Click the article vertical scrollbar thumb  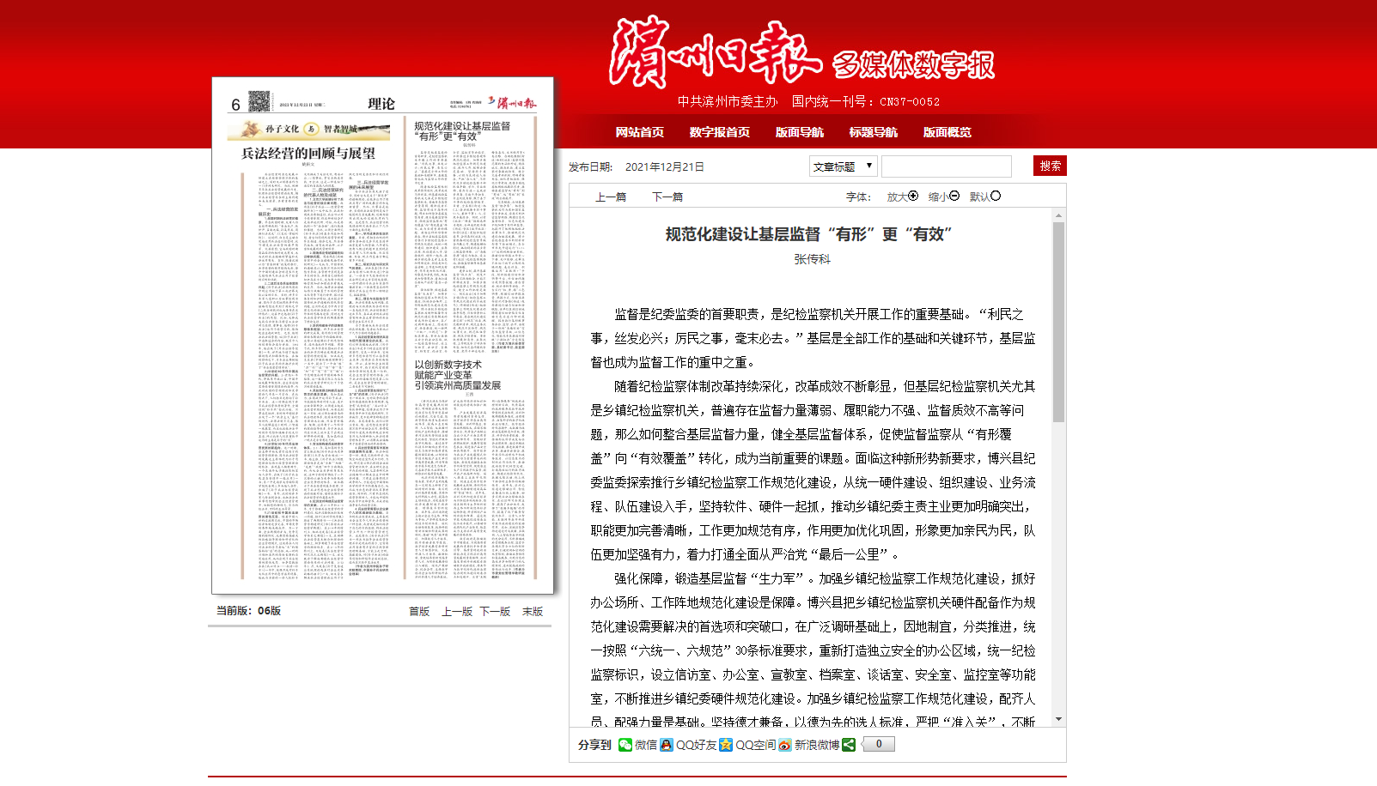pos(1058,322)
